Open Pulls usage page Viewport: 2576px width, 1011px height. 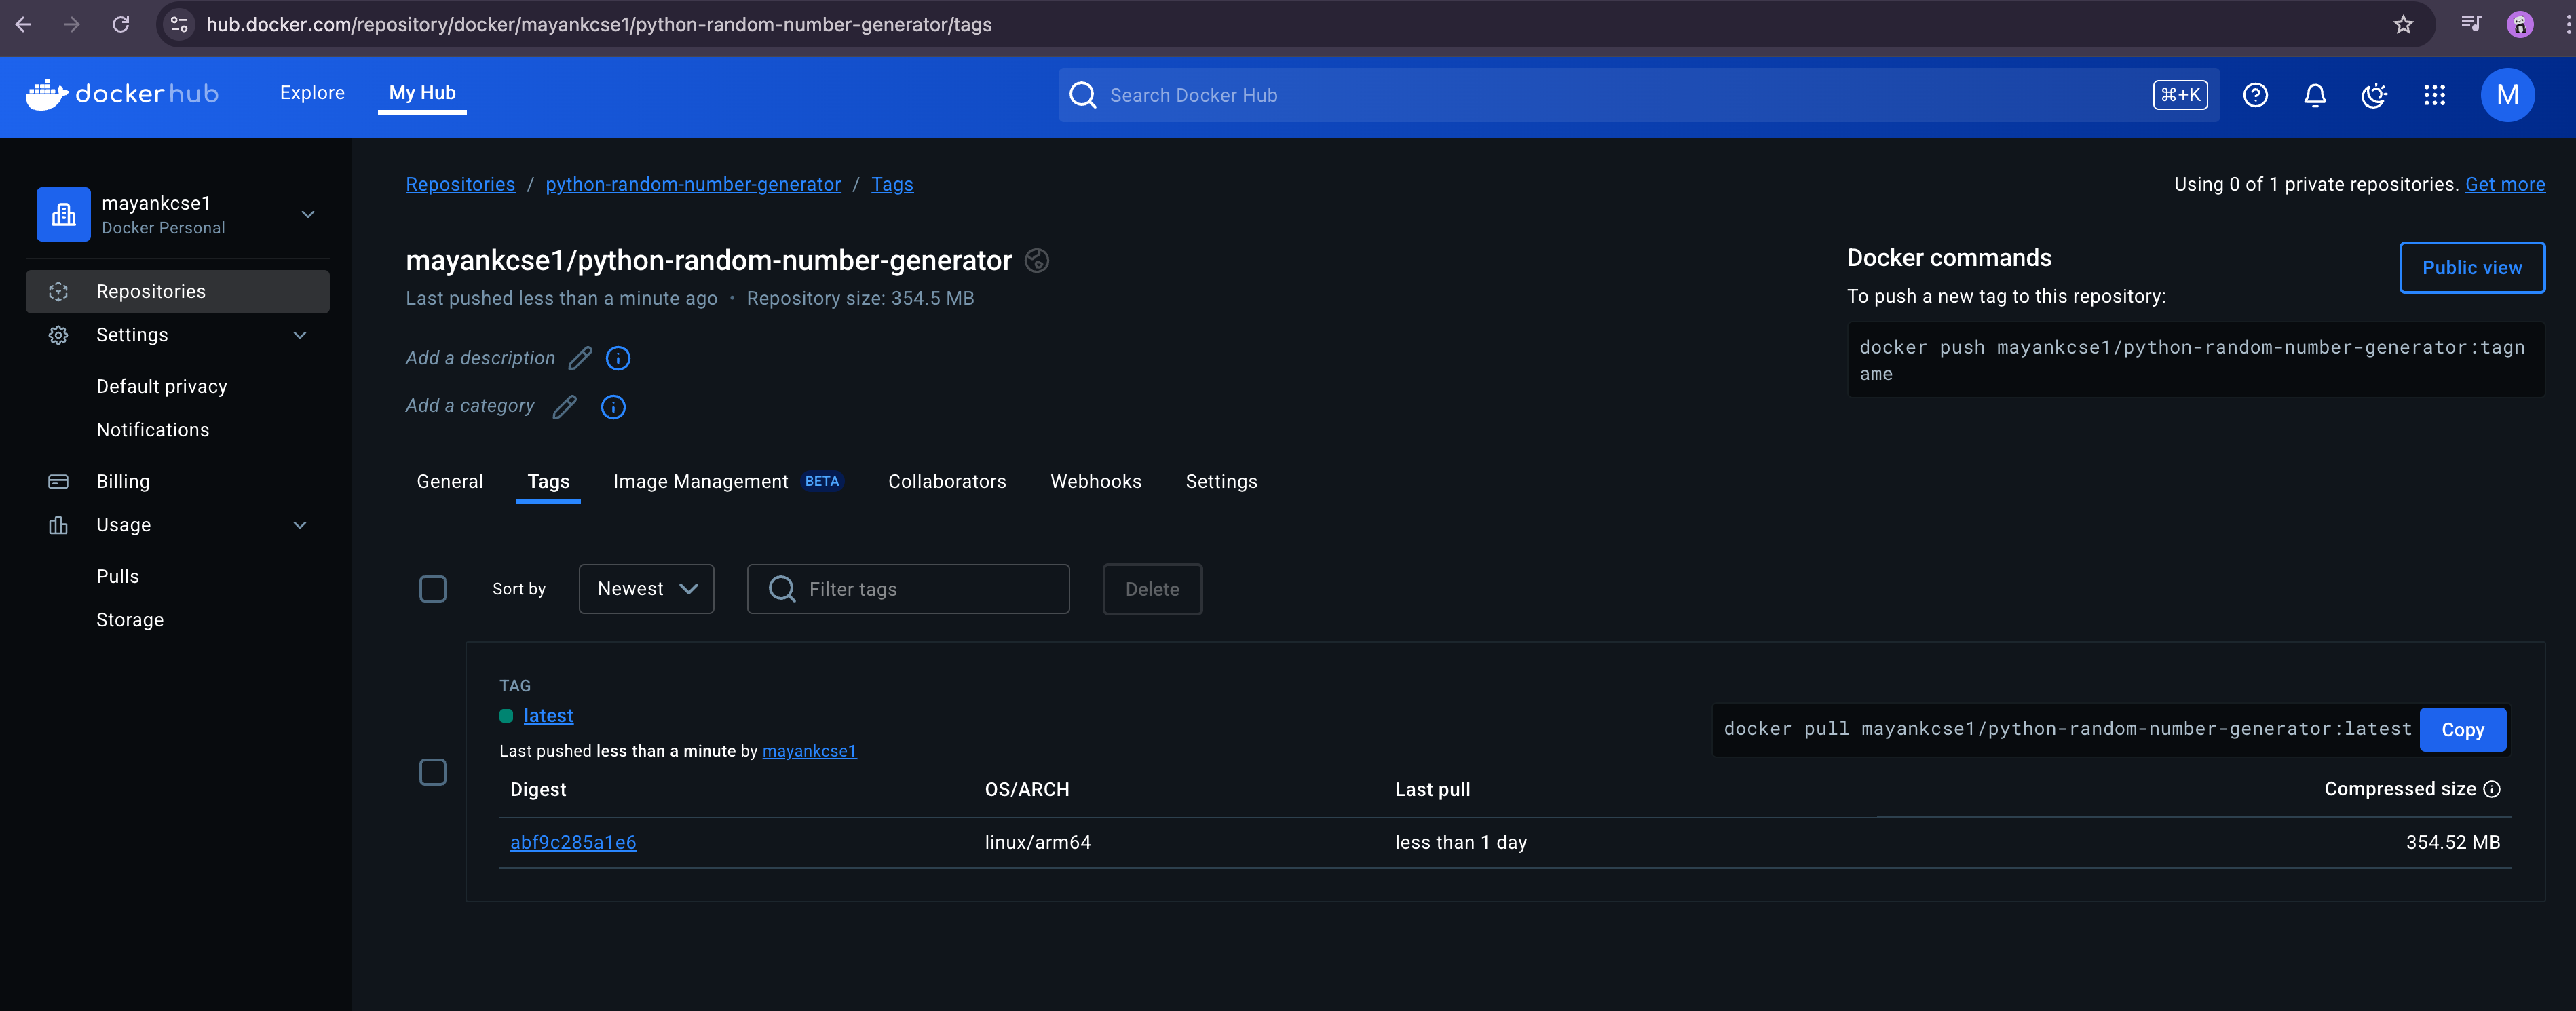118,577
